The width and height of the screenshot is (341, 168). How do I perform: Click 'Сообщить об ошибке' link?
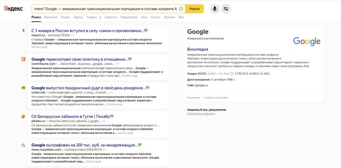pos(216,98)
